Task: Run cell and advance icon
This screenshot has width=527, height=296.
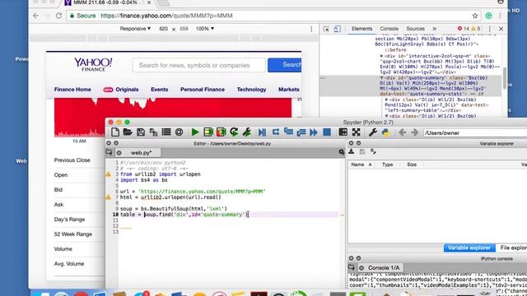Action: 221,132
